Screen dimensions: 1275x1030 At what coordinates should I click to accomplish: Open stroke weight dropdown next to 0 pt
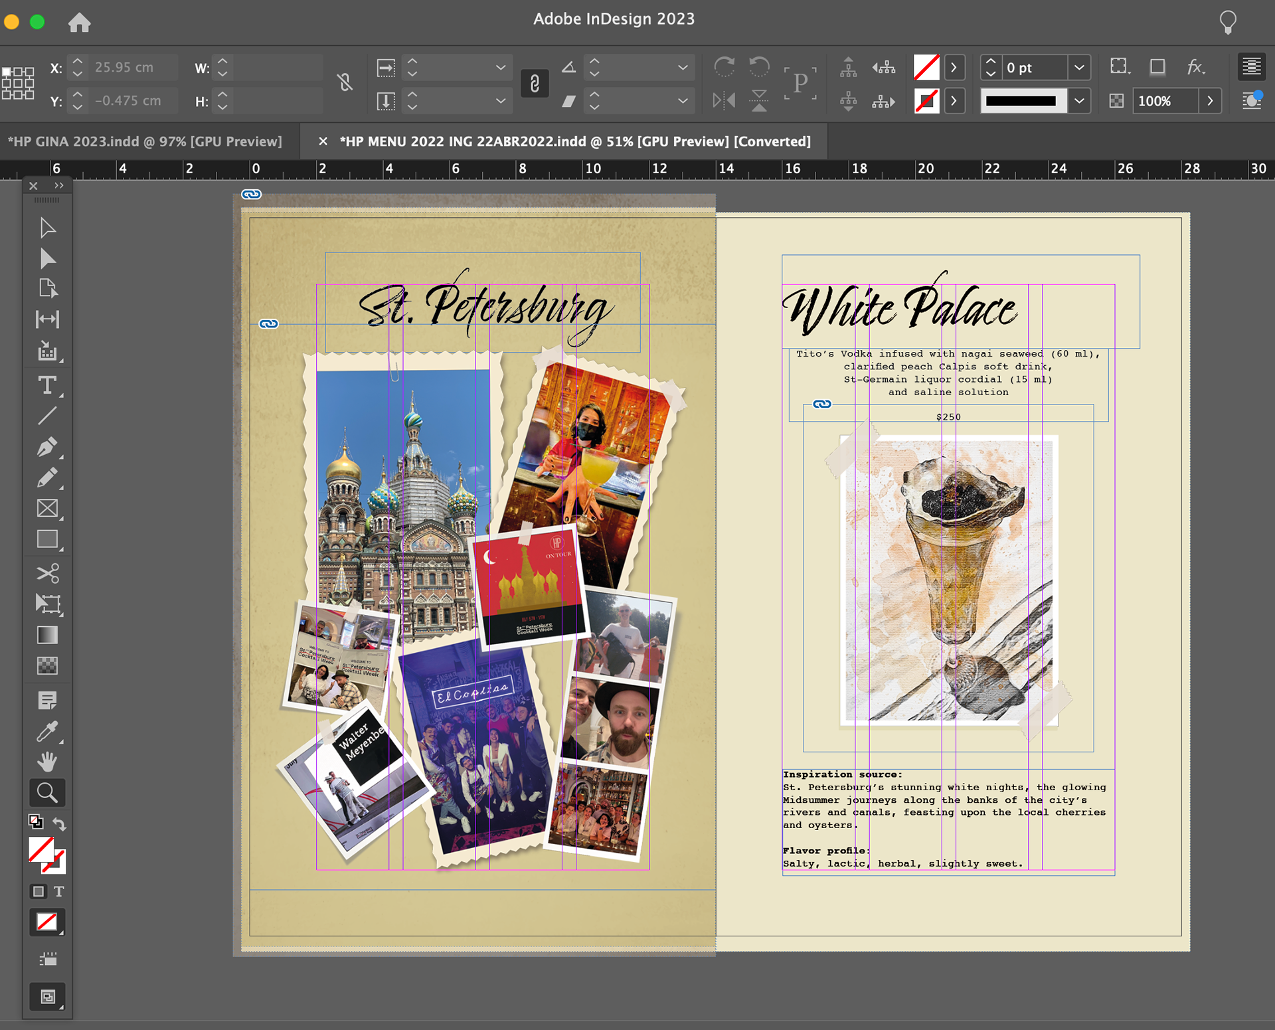1079,67
